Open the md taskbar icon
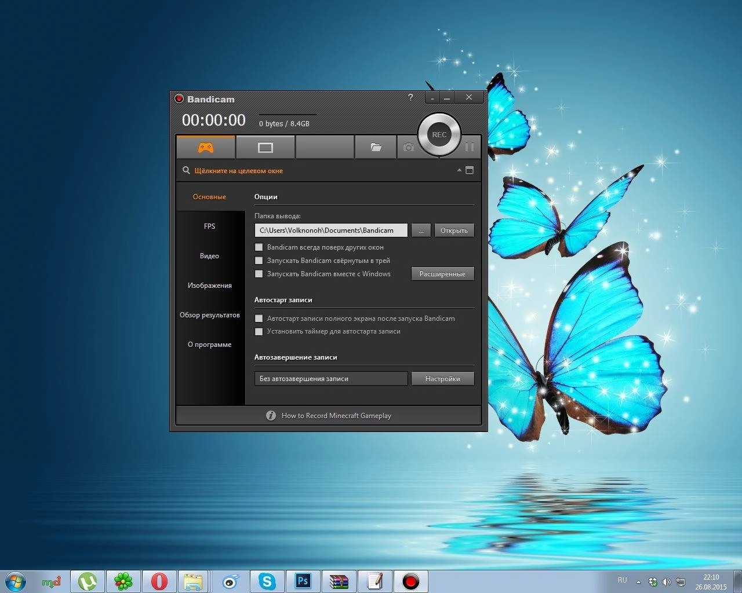The height and width of the screenshot is (593, 742). 52,581
